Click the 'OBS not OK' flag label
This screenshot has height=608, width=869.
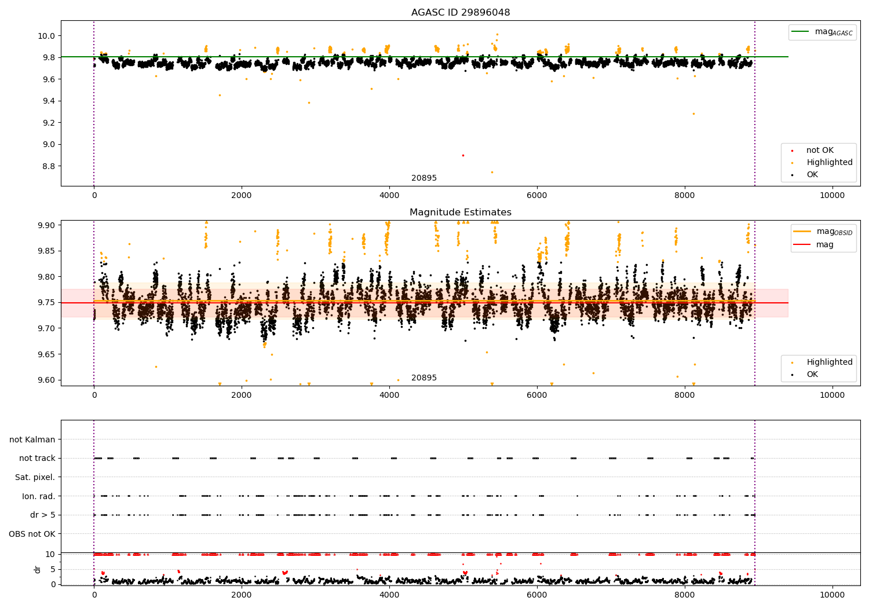coord(32,534)
